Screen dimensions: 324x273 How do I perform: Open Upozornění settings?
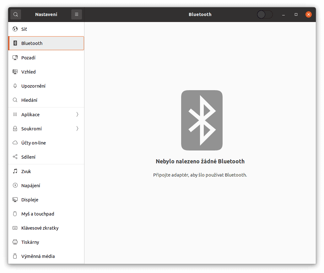click(46, 86)
